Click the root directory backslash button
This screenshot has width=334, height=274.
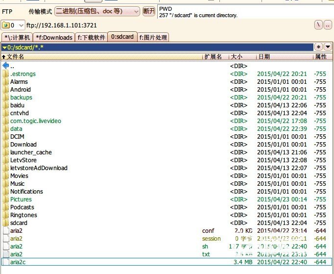point(318,25)
